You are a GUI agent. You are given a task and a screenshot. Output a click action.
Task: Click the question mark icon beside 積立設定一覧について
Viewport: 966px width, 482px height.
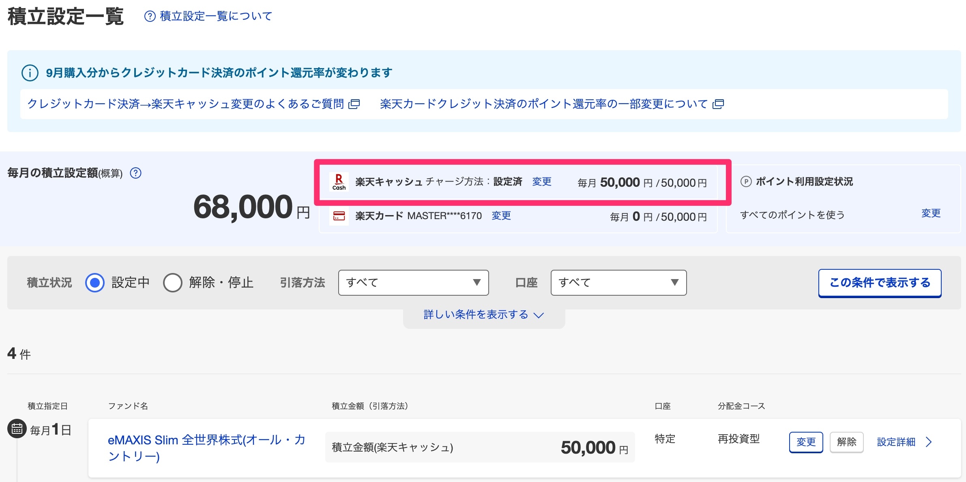pyautogui.click(x=150, y=16)
